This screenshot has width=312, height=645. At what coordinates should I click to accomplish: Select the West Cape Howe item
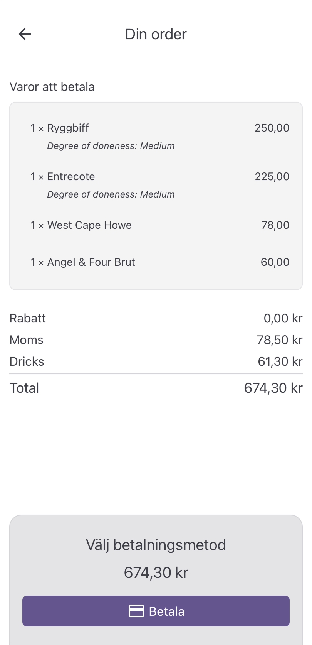(89, 225)
